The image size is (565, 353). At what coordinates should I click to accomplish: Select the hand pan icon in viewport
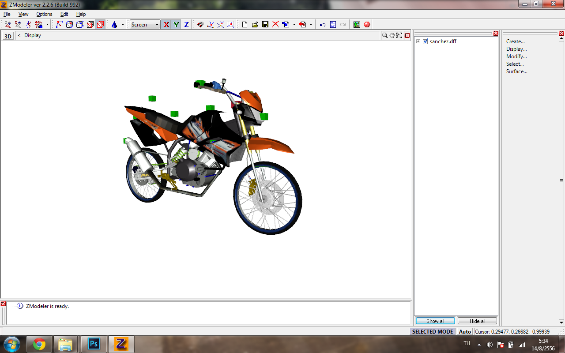pos(392,35)
